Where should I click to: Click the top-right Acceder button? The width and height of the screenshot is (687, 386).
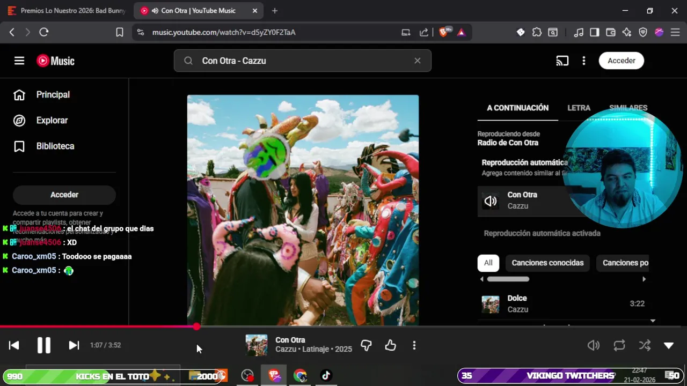622,61
